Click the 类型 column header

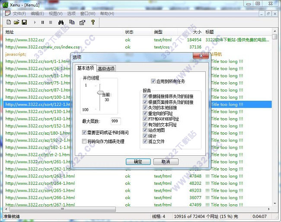(x=165, y=32)
